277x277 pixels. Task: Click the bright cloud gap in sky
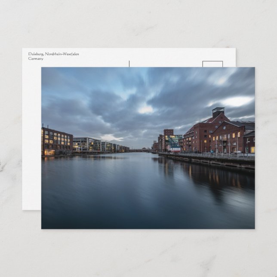click(x=145, y=109)
